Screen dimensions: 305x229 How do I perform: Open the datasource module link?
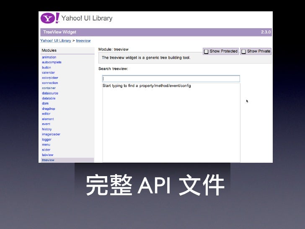pos(50,93)
